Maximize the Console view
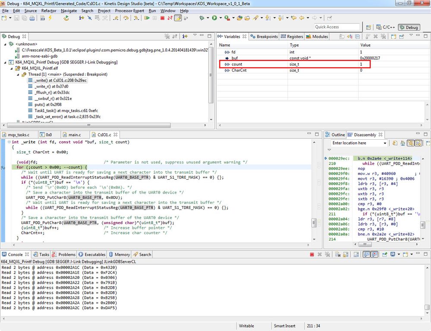This screenshot has width=431, height=331. [x=426, y=254]
